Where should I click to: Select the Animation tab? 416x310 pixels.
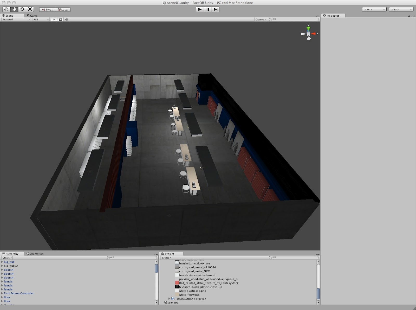(35, 254)
